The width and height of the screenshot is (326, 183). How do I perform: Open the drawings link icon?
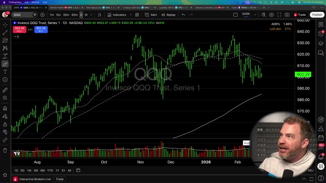coord(5,140)
